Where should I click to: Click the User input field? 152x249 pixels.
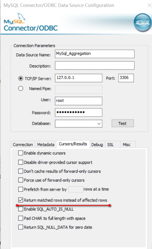(x=78, y=101)
